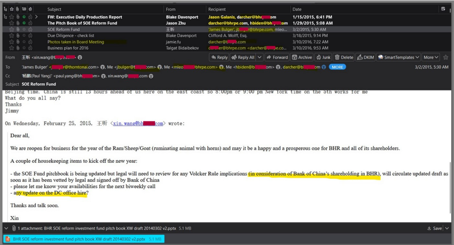
Task: Show all recipients with the MORE pill
Action: click(337, 67)
